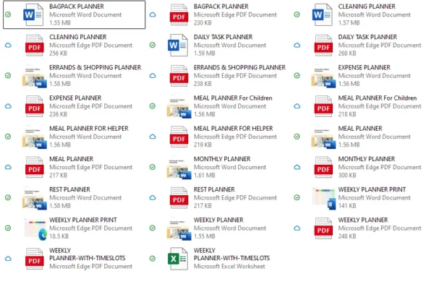The height and width of the screenshot is (305, 434).
Task: Open WEEKLY PLANNER PRINT Word thumbnail
Action: pyautogui.click(x=323, y=198)
